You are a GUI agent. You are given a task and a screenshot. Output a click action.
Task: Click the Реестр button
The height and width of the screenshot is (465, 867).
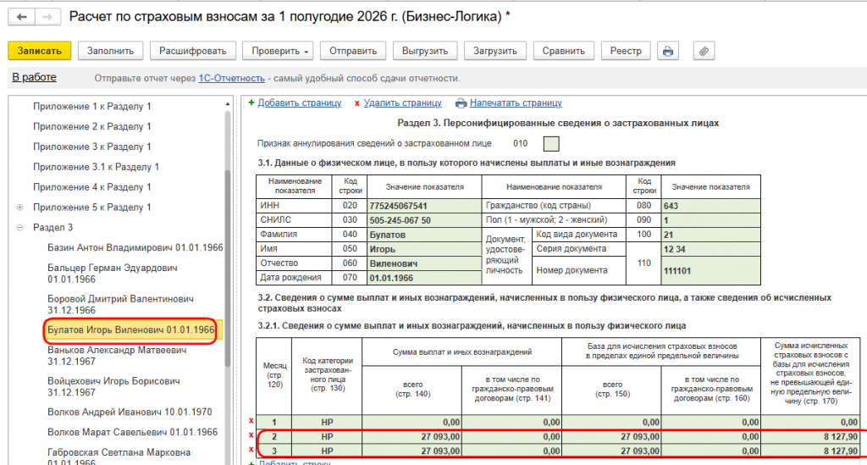click(x=626, y=51)
